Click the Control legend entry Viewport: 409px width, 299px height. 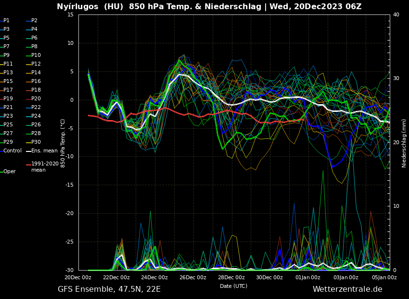point(12,151)
